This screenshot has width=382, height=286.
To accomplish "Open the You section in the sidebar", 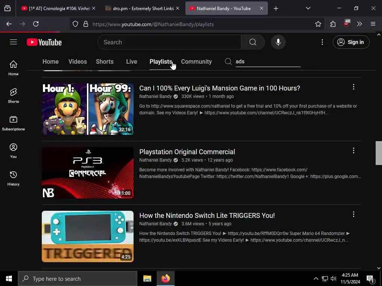I will pyautogui.click(x=13, y=151).
